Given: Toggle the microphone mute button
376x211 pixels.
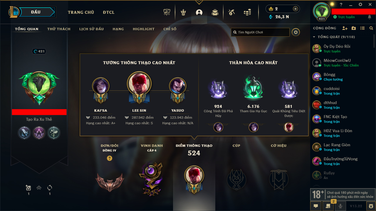Looking at the screenshot, I should tap(340, 206).
